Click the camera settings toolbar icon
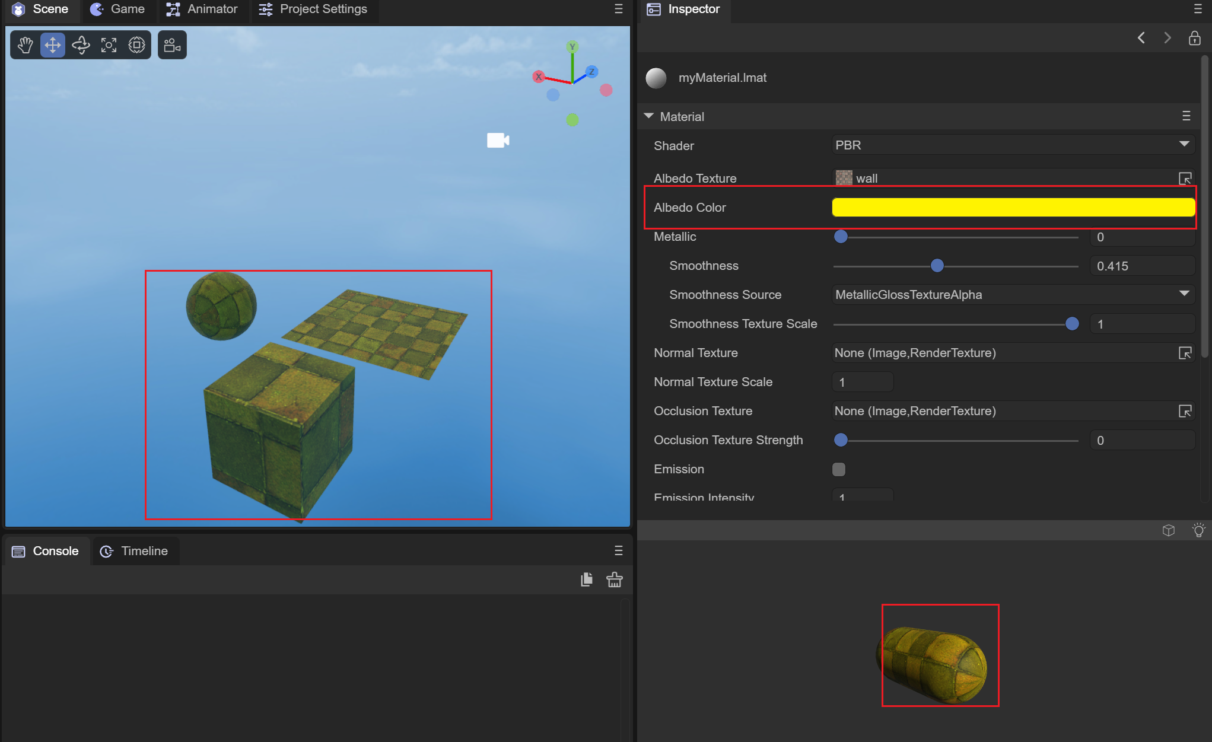This screenshot has width=1212, height=742. pos(172,45)
